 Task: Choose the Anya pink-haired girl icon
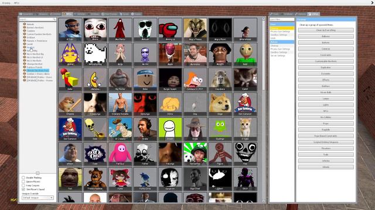click(120, 54)
